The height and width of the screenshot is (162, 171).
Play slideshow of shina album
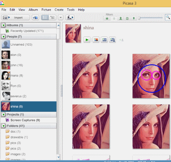click(87, 40)
